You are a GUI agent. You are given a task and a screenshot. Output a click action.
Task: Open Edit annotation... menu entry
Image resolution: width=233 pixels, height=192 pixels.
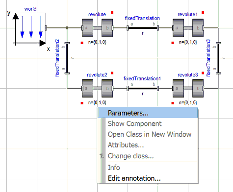[134, 178]
